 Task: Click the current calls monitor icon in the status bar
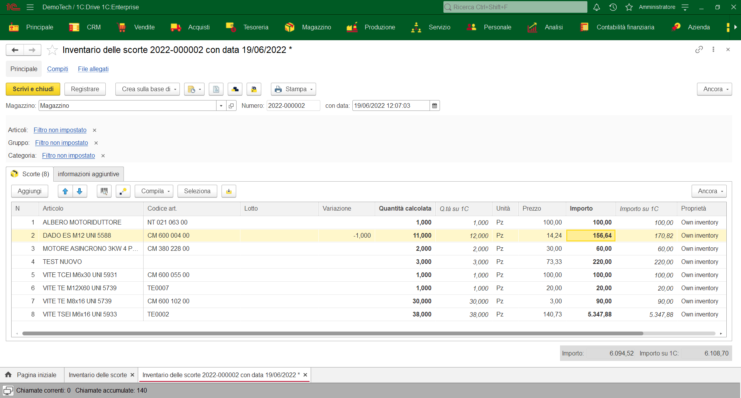[8, 390]
